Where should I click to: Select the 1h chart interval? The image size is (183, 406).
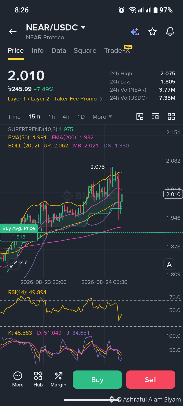point(52,117)
